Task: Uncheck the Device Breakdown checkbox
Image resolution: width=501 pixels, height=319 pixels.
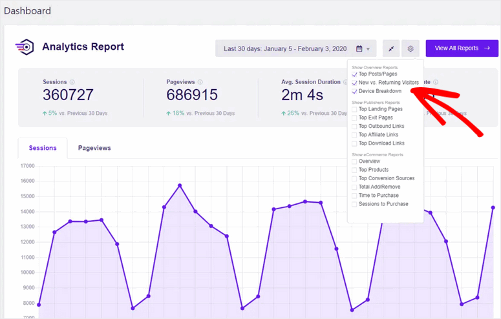Action: [x=354, y=92]
